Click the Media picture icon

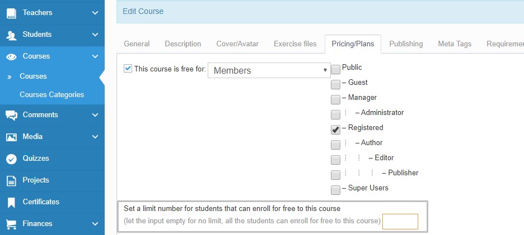[11, 137]
